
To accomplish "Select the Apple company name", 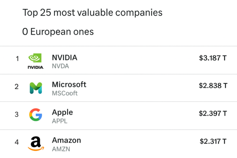I will (63, 113).
